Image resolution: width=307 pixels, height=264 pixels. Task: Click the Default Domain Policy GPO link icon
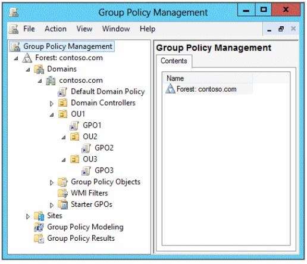tap(62, 92)
